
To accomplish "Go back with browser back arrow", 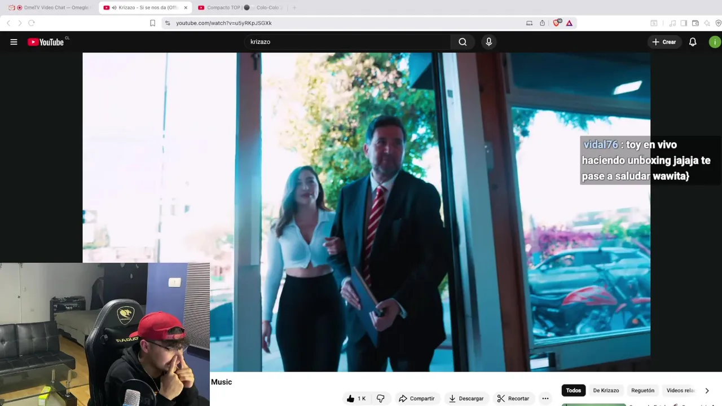I will click(x=8, y=23).
